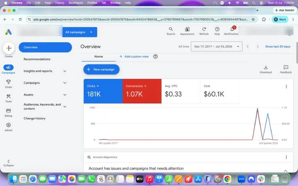
Task: Select the Overview menu item
Action: click(45, 47)
